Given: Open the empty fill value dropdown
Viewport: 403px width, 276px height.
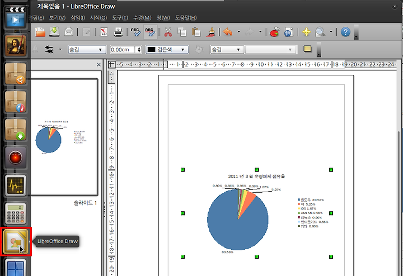Looking at the screenshot, I should tap(270, 50).
